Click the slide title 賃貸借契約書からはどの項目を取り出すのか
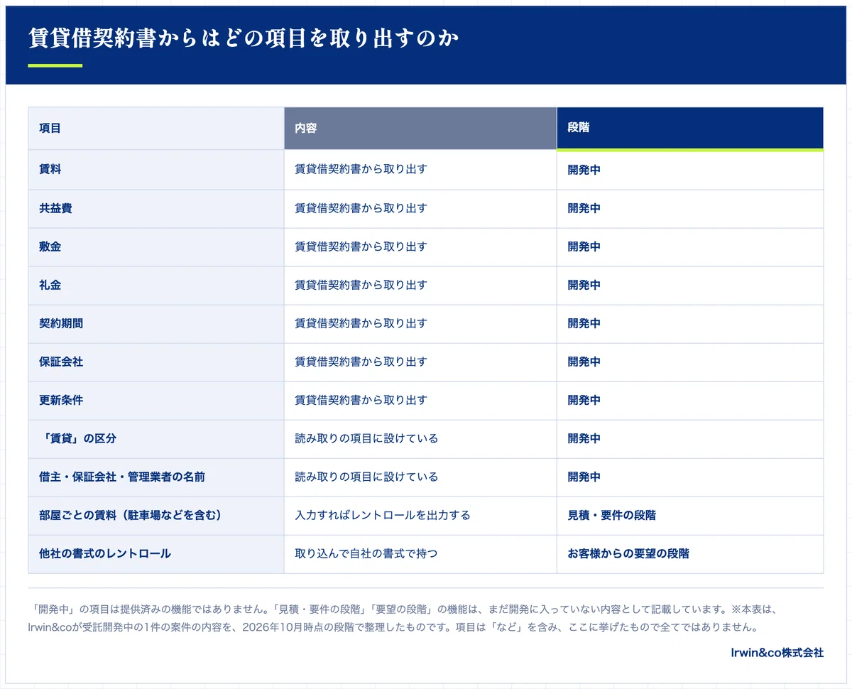 coord(244,39)
